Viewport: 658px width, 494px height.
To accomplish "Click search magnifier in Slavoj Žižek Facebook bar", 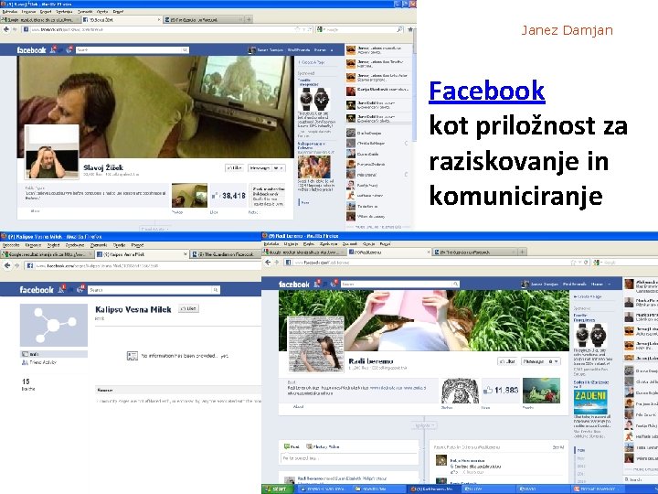I will (185, 50).
